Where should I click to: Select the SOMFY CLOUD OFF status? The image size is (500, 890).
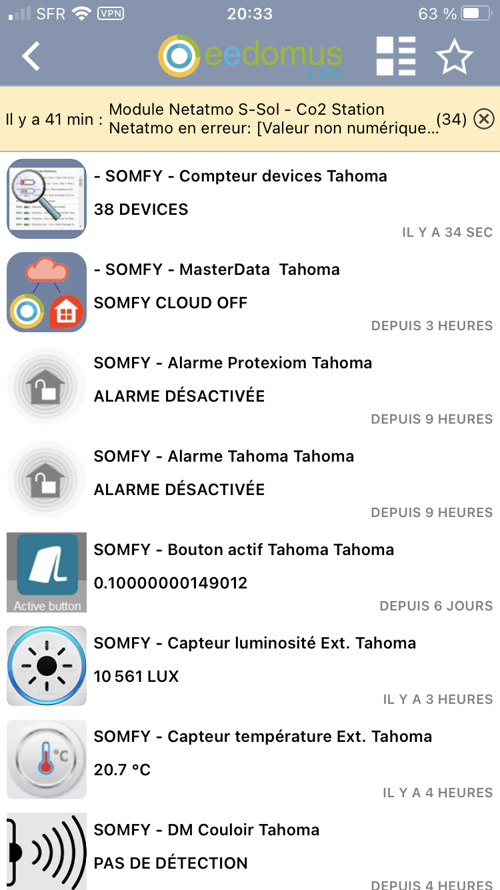[x=171, y=303]
